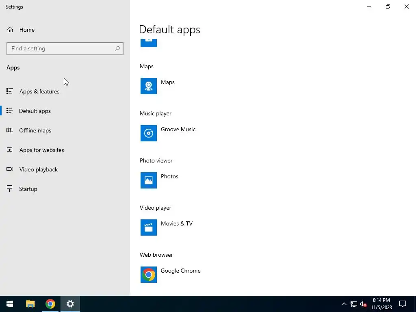Click the Photos app icon

pyautogui.click(x=149, y=180)
